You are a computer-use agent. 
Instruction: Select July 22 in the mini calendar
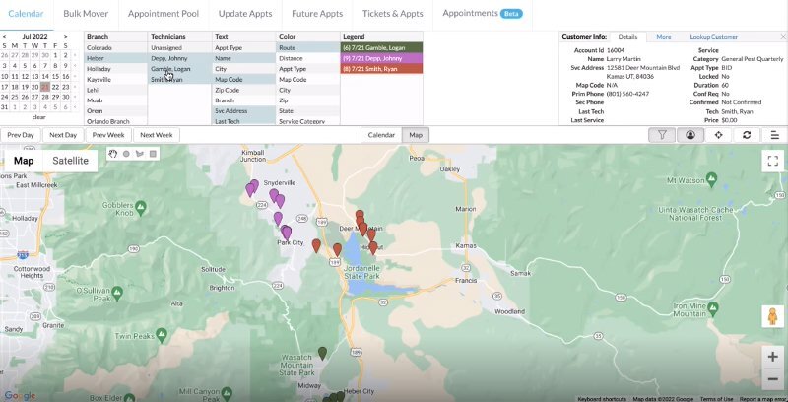(x=55, y=87)
